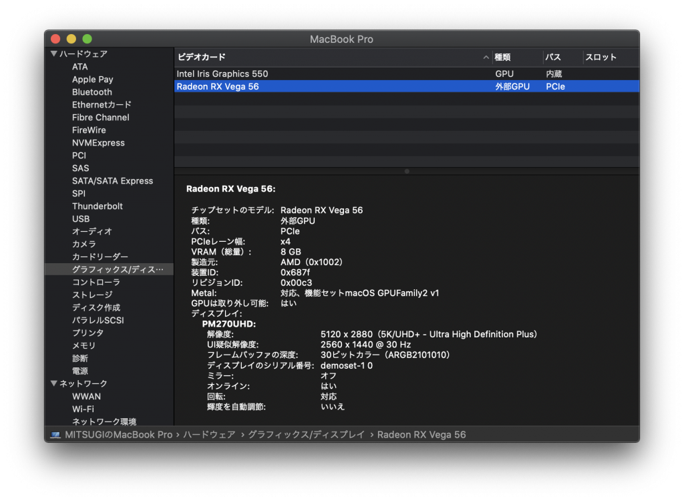Open NVMExpress info

pos(98,143)
